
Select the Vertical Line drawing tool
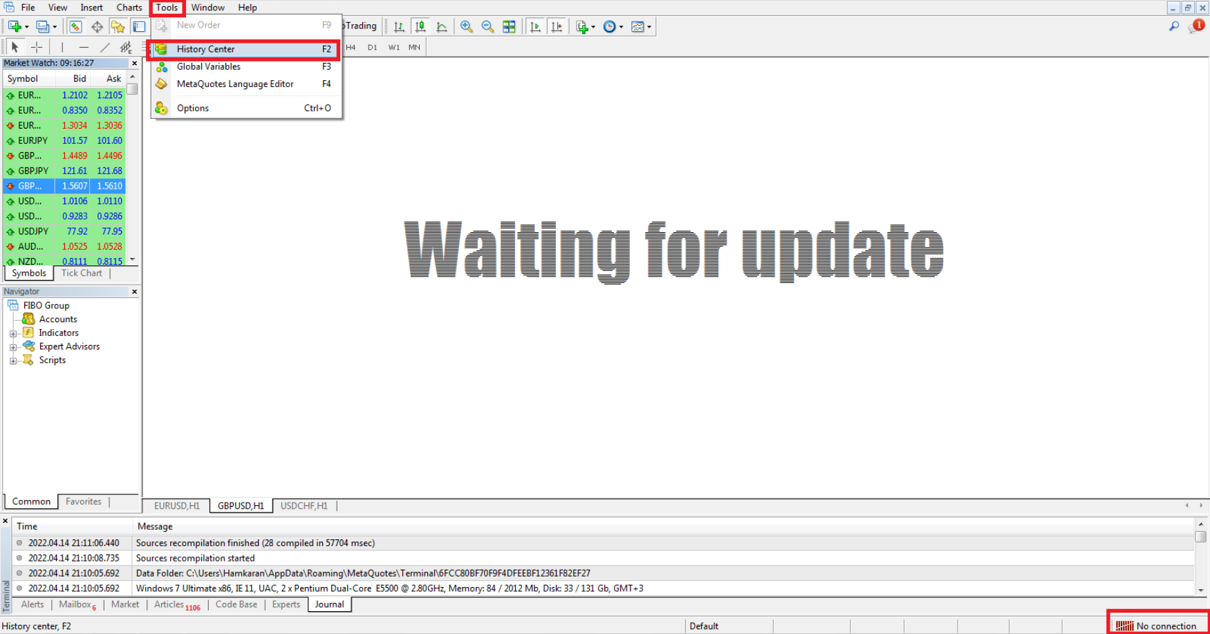click(62, 47)
